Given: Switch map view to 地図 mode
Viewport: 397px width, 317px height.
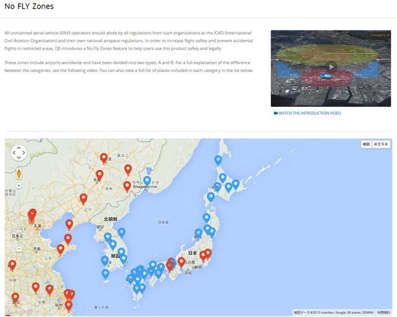Looking at the screenshot, I should click(x=366, y=145).
